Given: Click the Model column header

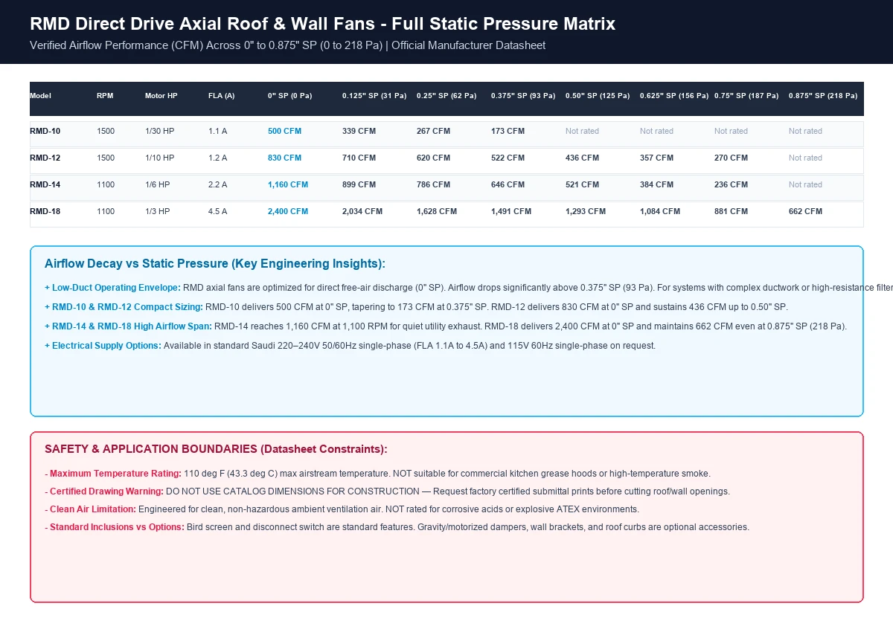Looking at the screenshot, I should (40, 96).
